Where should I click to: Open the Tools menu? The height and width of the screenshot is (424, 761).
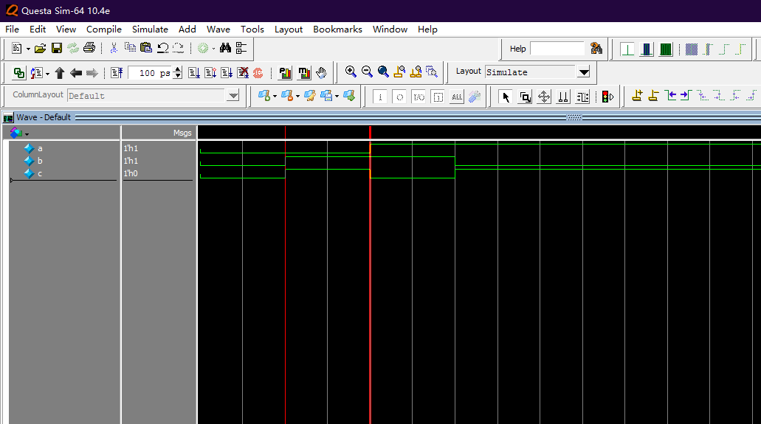click(x=252, y=29)
